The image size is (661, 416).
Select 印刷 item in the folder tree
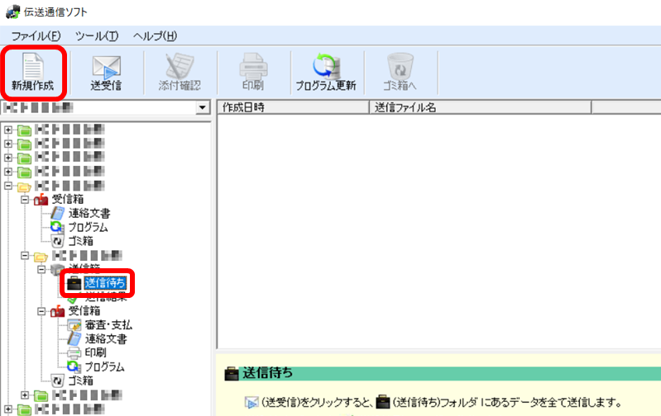coord(95,352)
